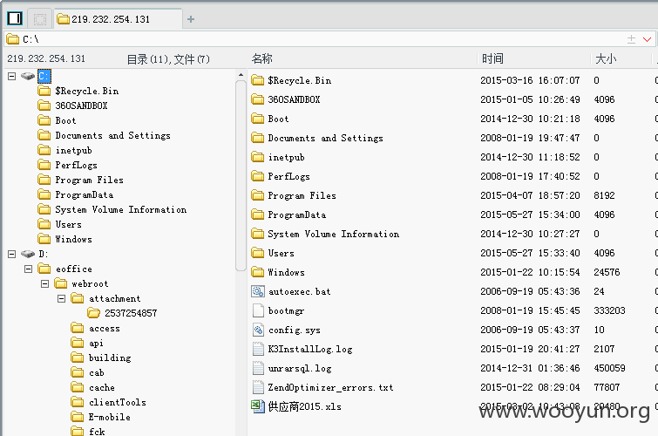Click the 供应商2015.xls Excel icon

click(x=258, y=406)
